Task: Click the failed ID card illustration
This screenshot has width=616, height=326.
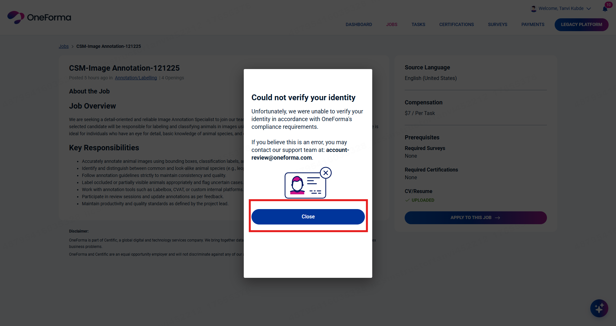Action: [308, 183]
